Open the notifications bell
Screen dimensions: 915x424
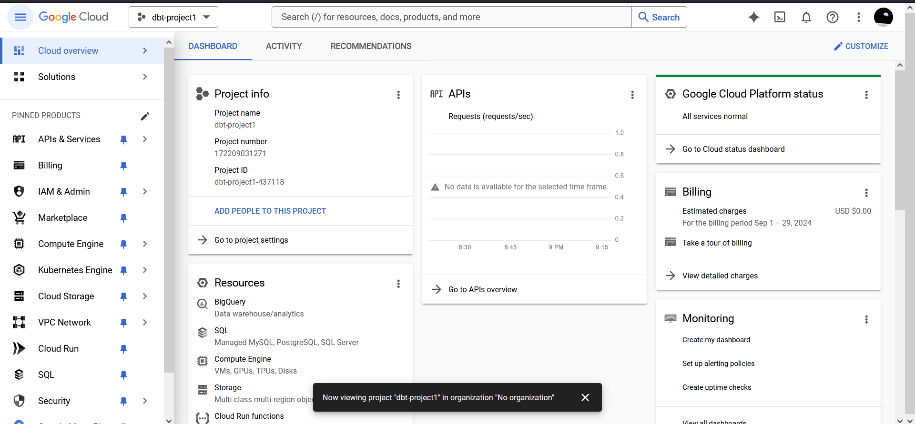point(806,17)
